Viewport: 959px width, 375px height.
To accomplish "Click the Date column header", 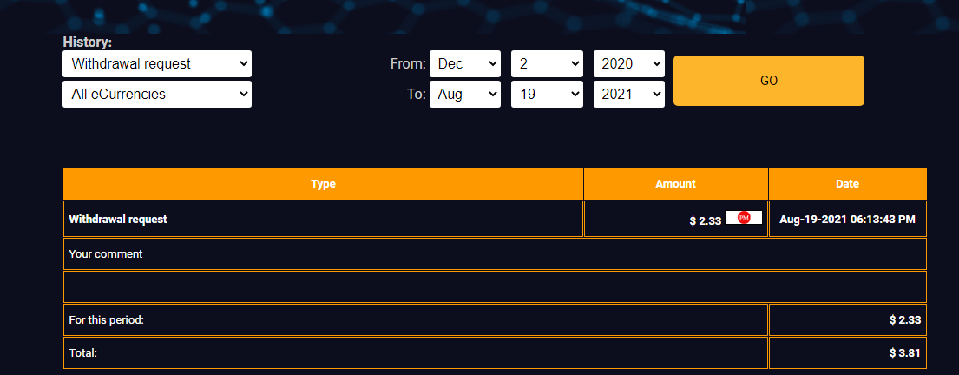I will 848,183.
